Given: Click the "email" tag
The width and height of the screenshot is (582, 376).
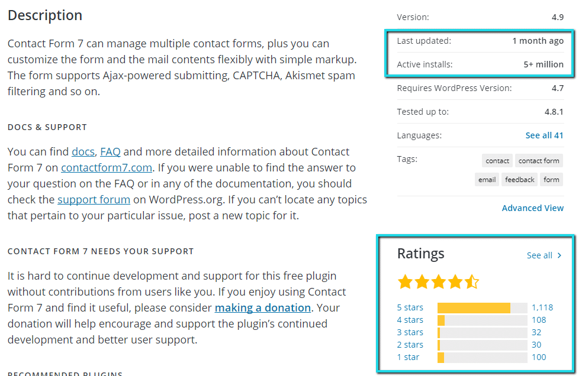Looking at the screenshot, I should 487,179.
